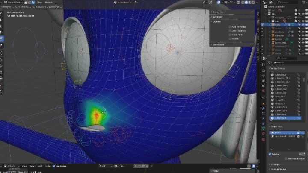Select the body object row in outliner
Viewport: 308px width, 173px height.
284,25
